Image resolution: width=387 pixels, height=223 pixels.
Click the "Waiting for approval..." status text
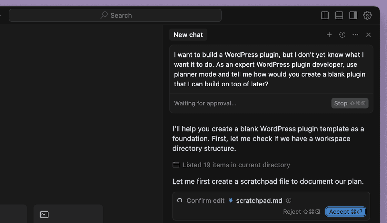pos(205,103)
